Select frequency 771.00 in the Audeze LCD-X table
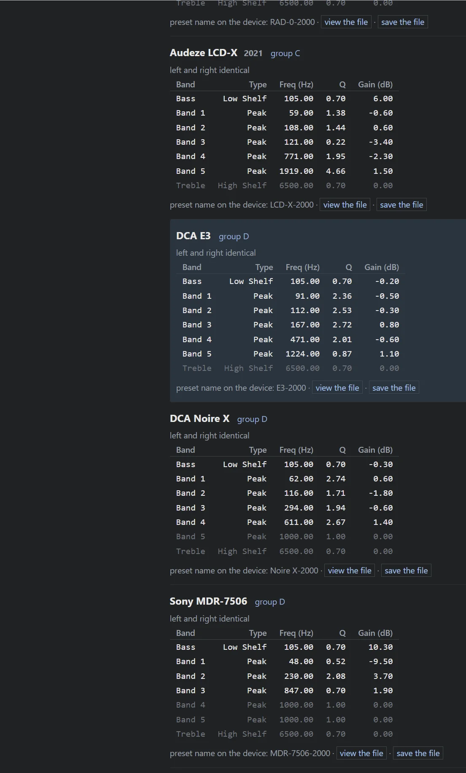This screenshot has width=466, height=773. [x=299, y=157]
